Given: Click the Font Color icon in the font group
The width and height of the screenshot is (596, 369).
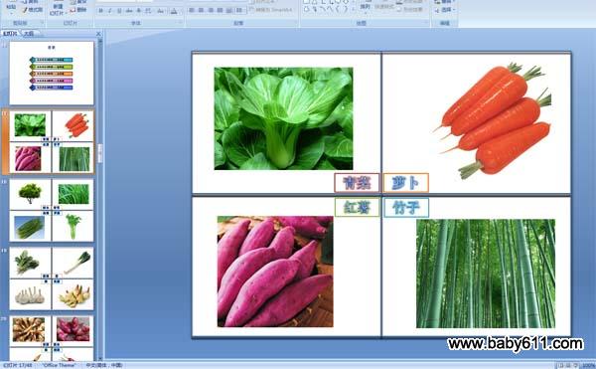Looking at the screenshot, I should click(174, 11).
